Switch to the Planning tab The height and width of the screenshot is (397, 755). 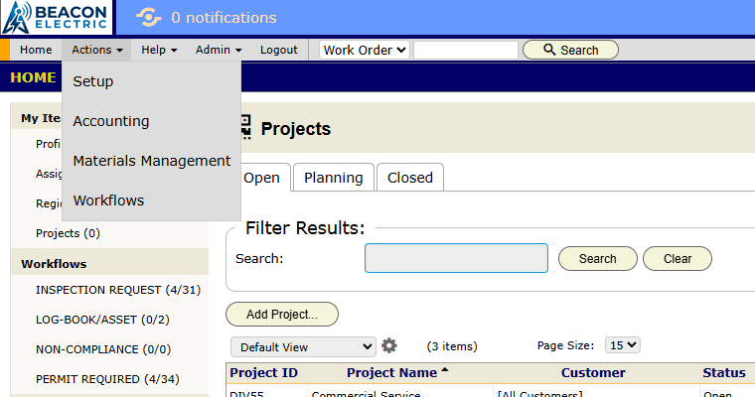[334, 178]
